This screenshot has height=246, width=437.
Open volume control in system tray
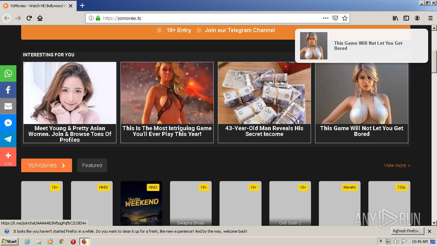(396, 242)
